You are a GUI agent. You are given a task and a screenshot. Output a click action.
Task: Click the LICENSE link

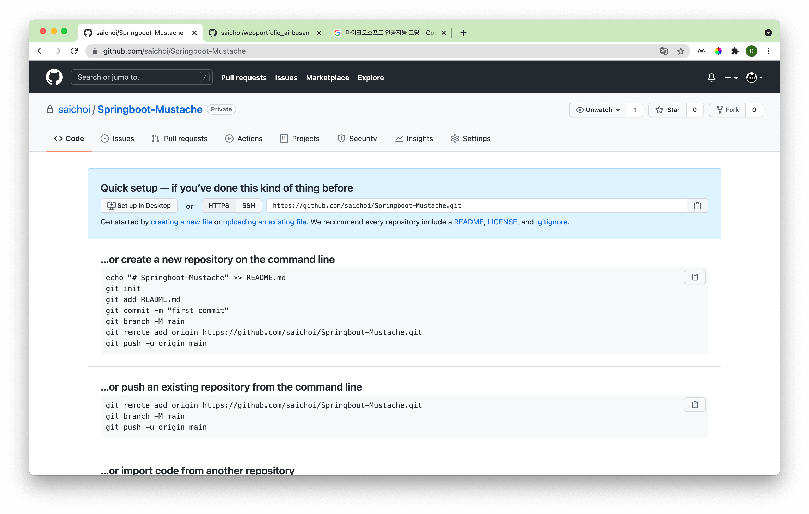pos(502,222)
